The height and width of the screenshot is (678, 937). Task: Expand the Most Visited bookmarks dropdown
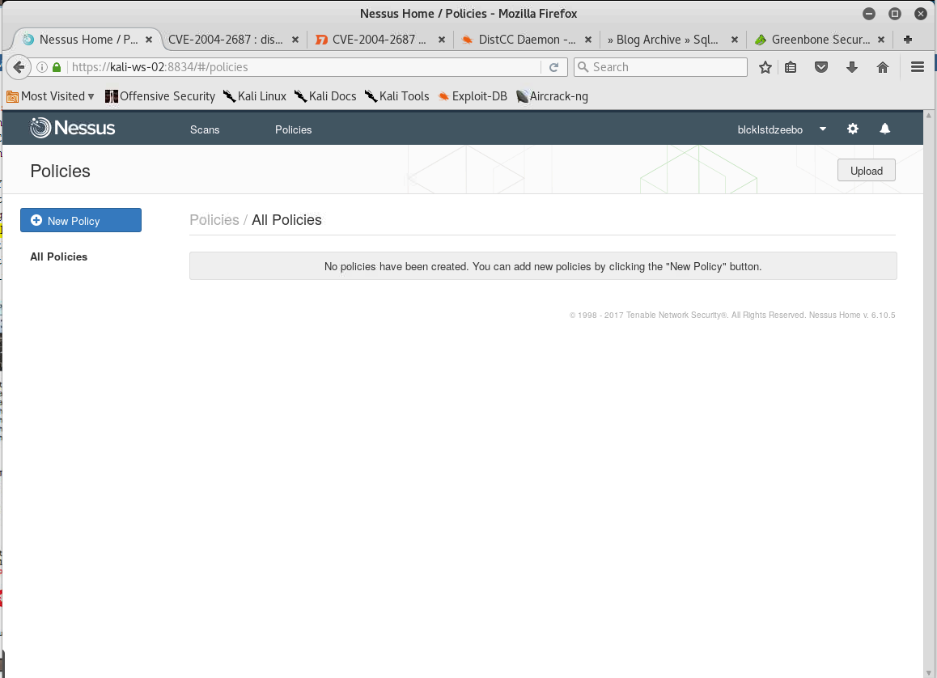pyautogui.click(x=51, y=96)
